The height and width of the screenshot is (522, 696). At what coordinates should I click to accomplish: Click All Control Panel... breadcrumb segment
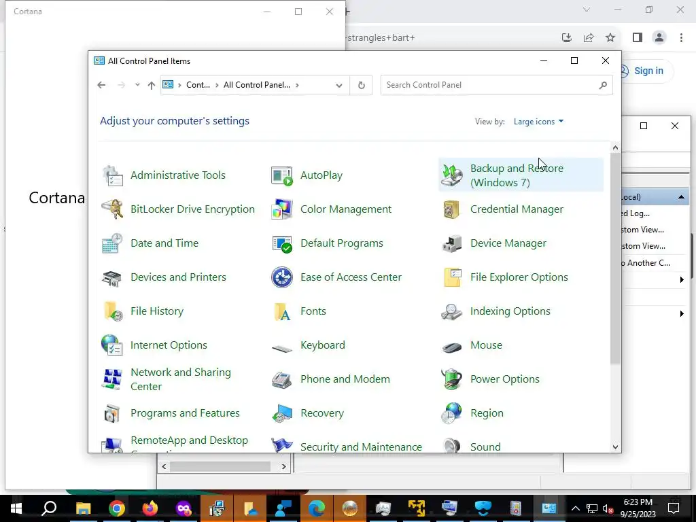click(x=256, y=85)
